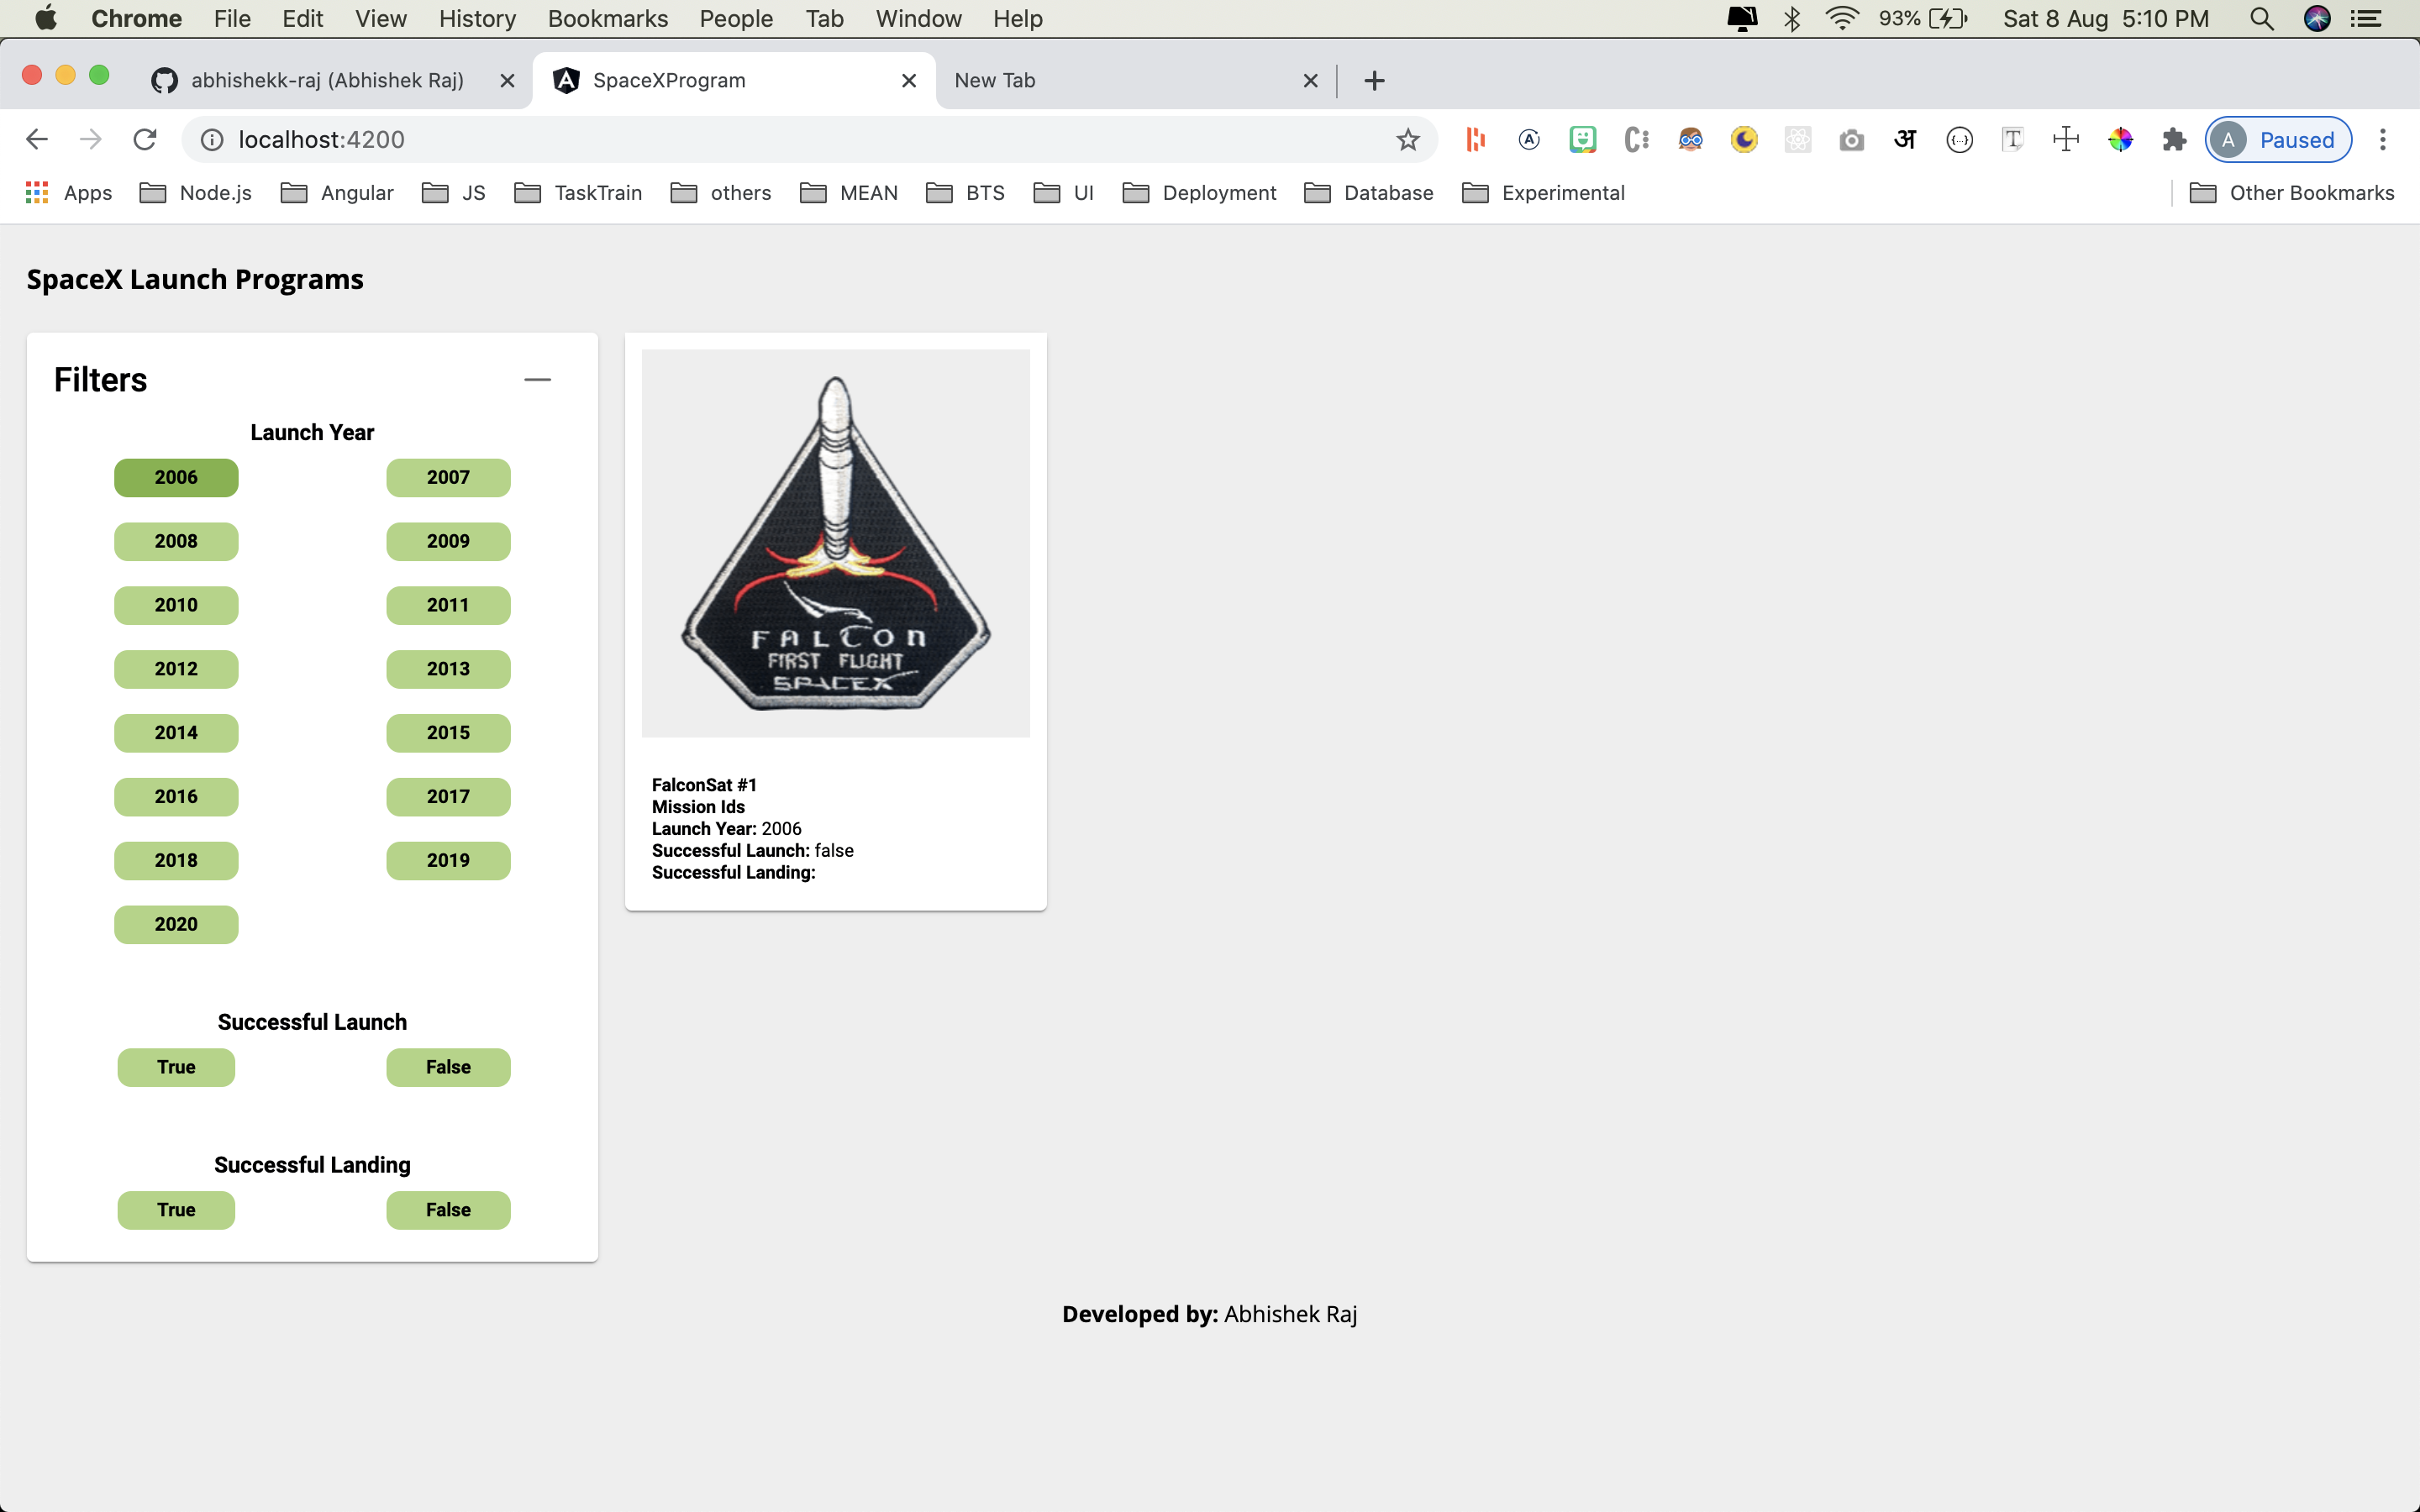2420x1512 pixels.
Task: Reload the current page
Action: click(x=145, y=140)
